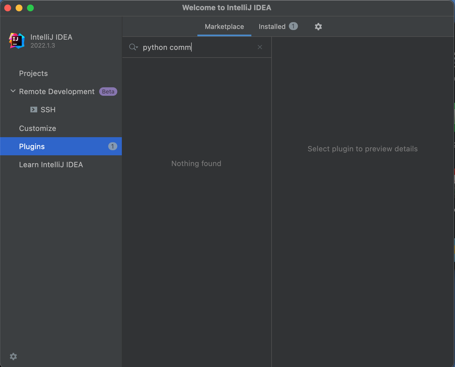455x367 pixels.
Task: Click the Beta badge beside Remote Development
Action: (108, 92)
